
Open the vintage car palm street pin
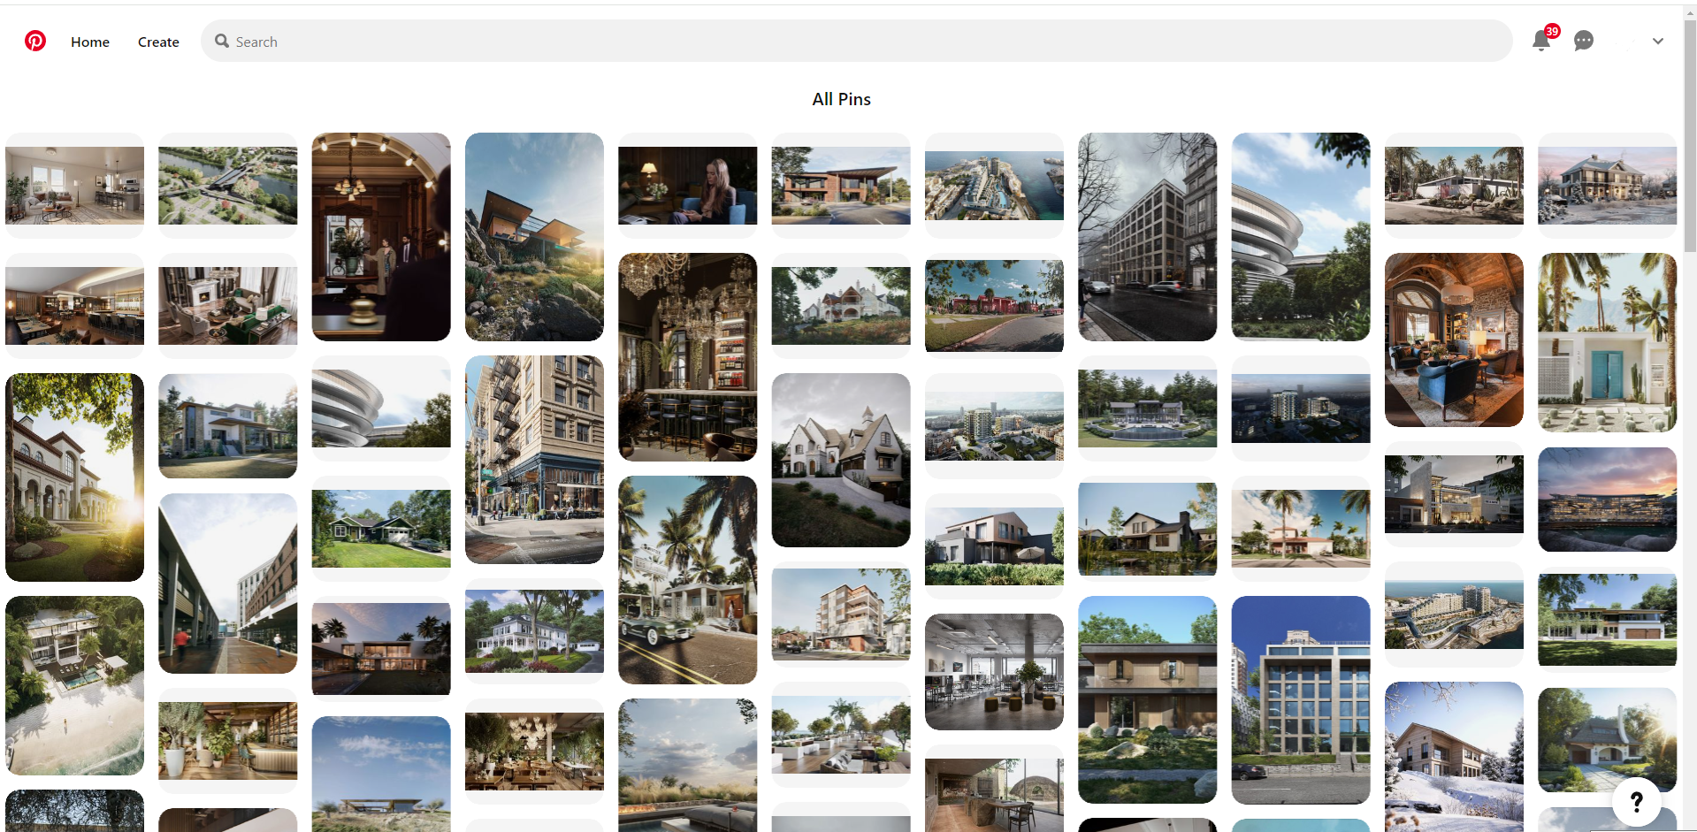pos(687,580)
